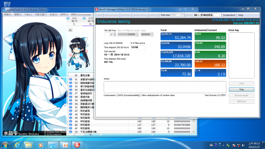Open Windows Explorer folder from taskbar
The width and height of the screenshot is (265, 149).
29,145
